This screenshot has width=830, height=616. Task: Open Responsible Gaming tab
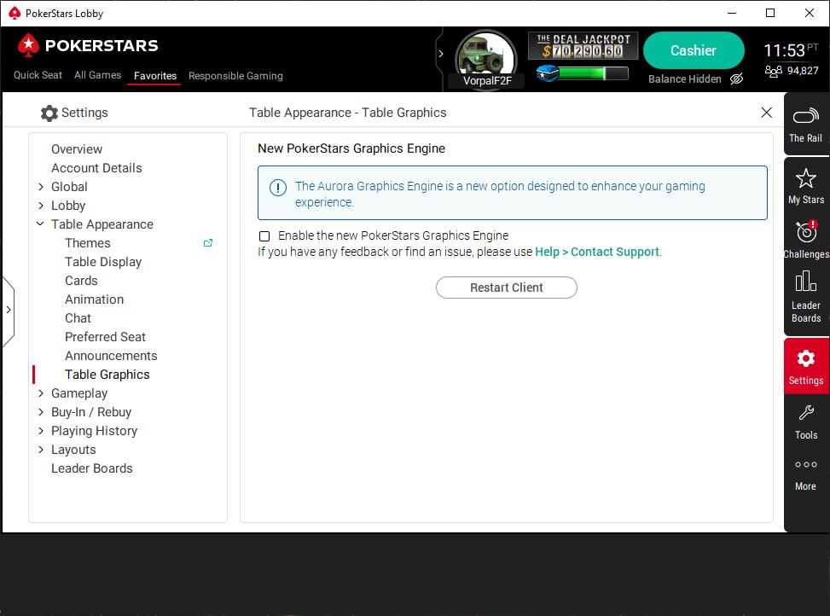235,76
